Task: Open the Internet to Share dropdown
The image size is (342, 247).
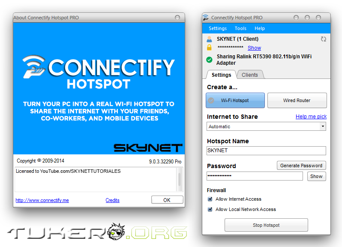Action: pyautogui.click(x=266, y=127)
